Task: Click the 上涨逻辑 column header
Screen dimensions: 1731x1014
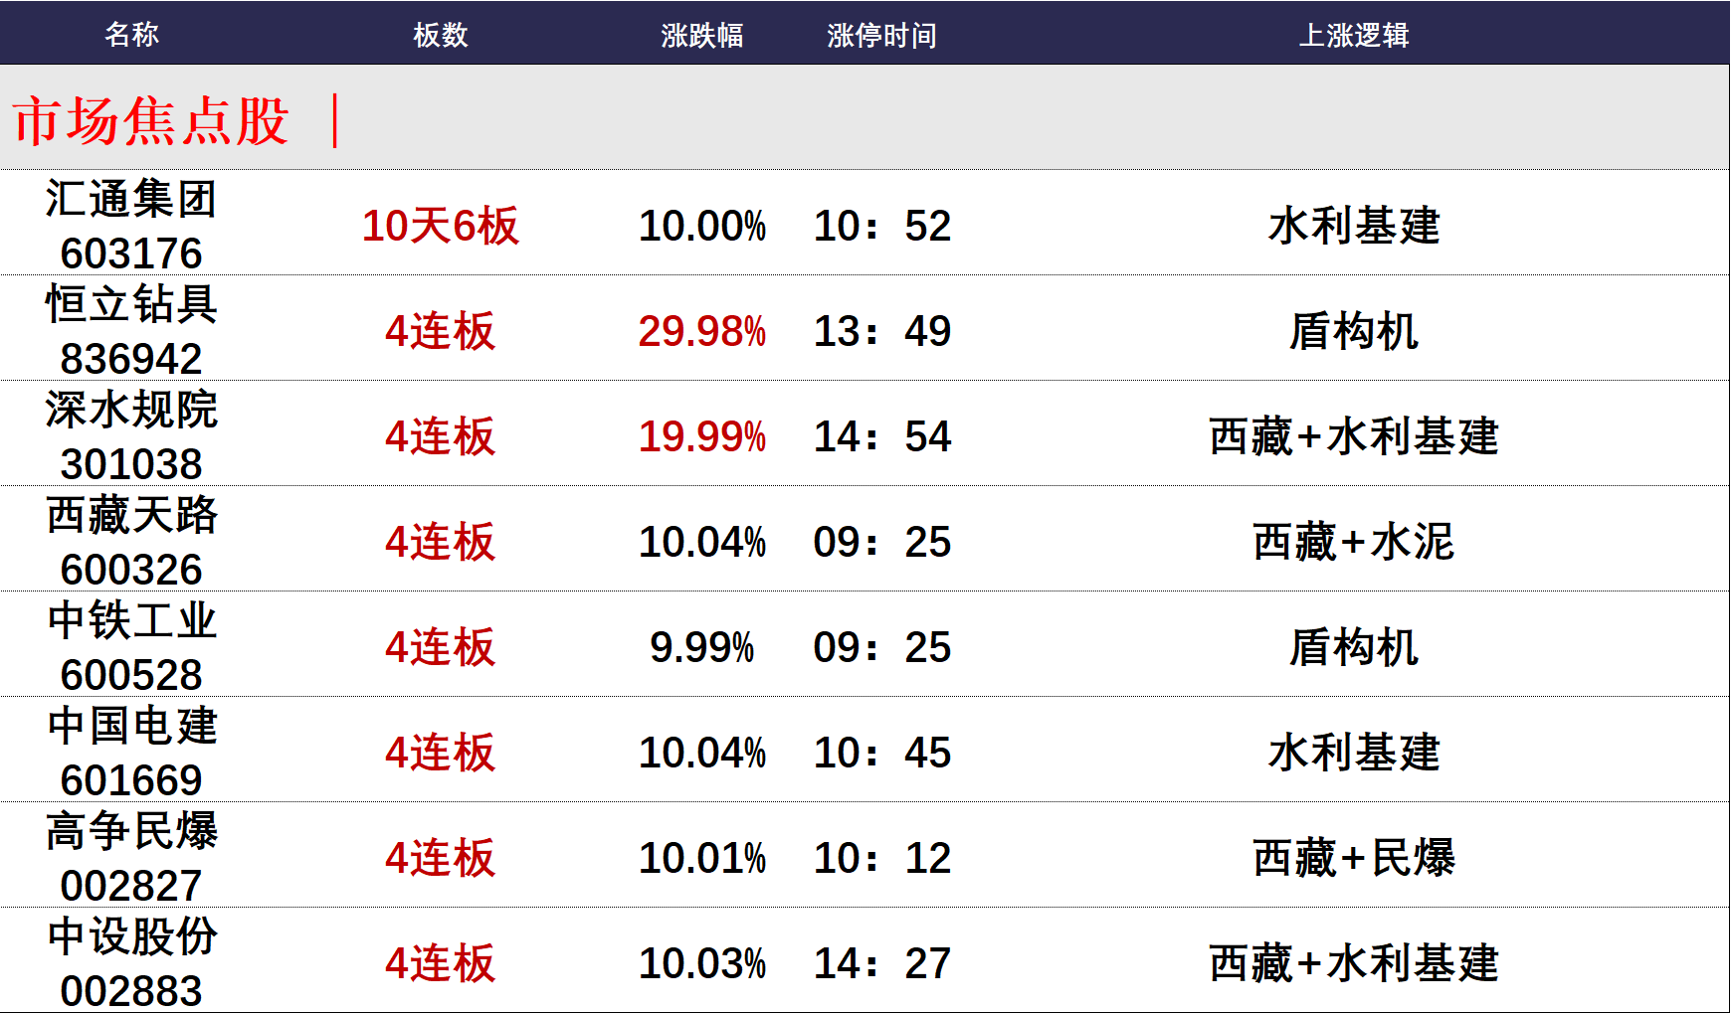Action: (x=1354, y=35)
